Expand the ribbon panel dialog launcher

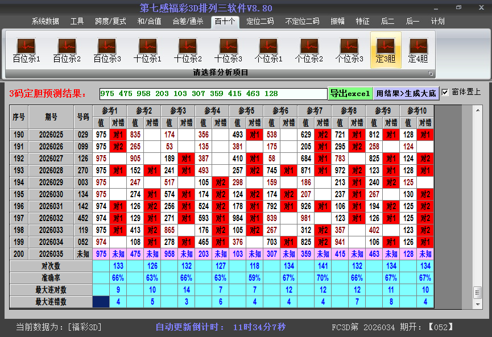click(431, 73)
